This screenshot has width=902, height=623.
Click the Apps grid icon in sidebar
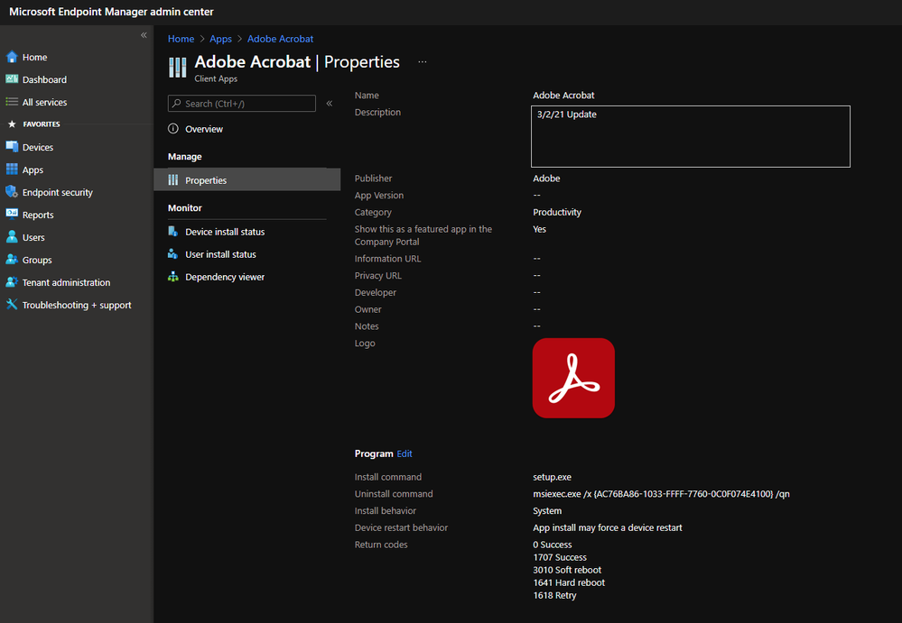[12, 169]
